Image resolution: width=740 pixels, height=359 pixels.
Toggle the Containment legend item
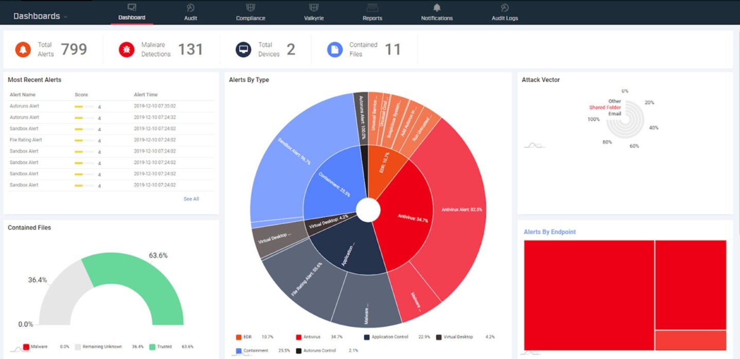point(252,350)
